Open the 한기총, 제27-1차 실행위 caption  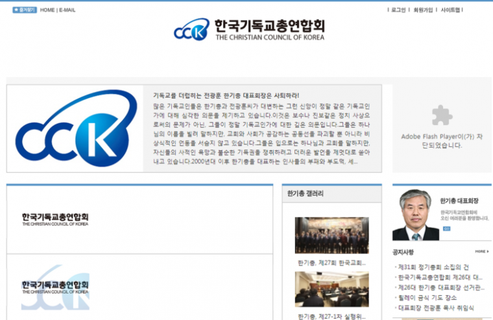pyautogui.click(x=331, y=316)
